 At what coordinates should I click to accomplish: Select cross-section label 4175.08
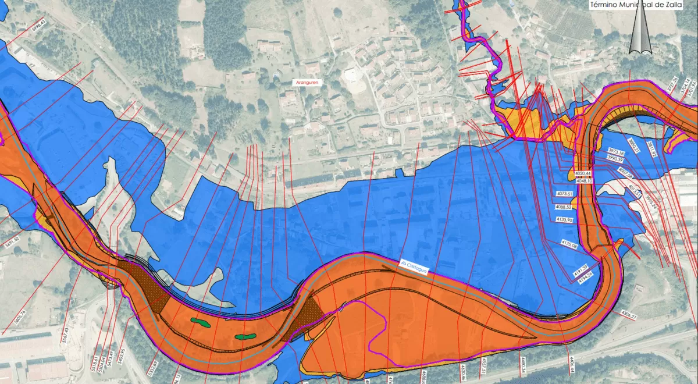pyautogui.click(x=569, y=246)
